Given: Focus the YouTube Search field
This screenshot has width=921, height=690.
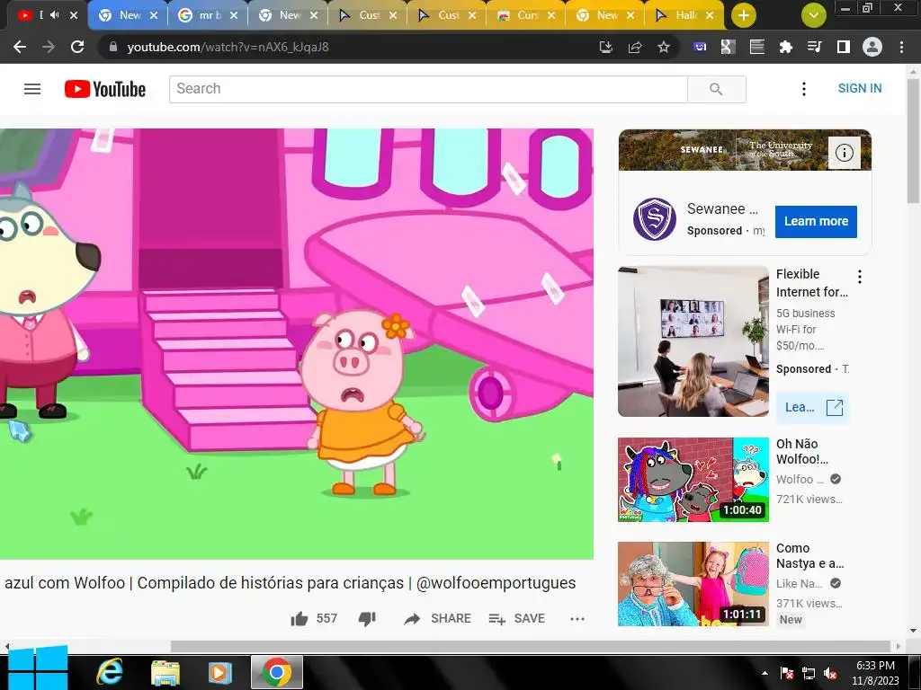Looking at the screenshot, I should tap(428, 89).
